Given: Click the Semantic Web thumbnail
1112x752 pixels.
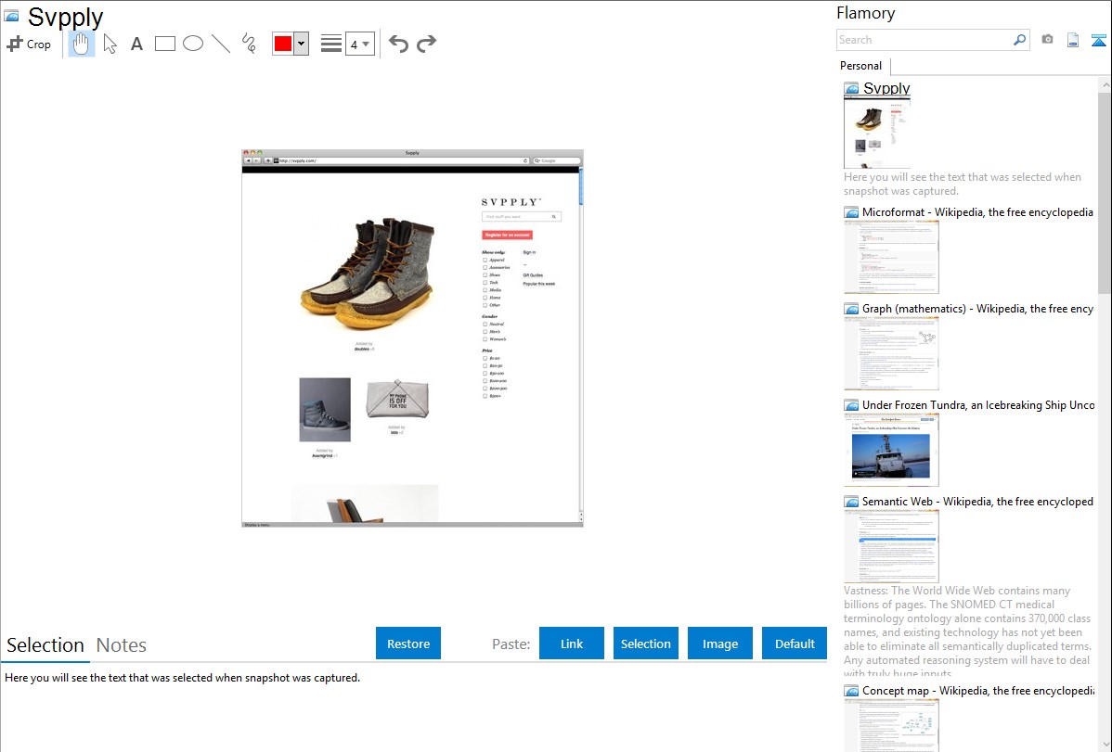Looking at the screenshot, I should point(891,546).
